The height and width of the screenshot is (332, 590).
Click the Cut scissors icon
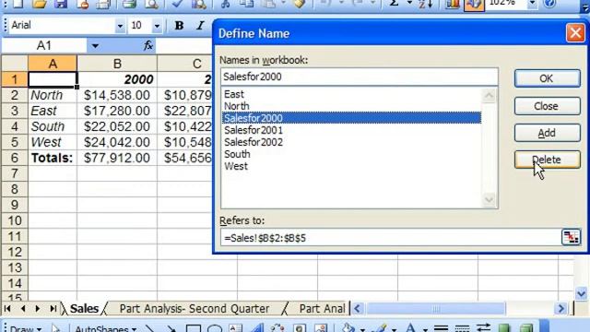click(x=225, y=4)
